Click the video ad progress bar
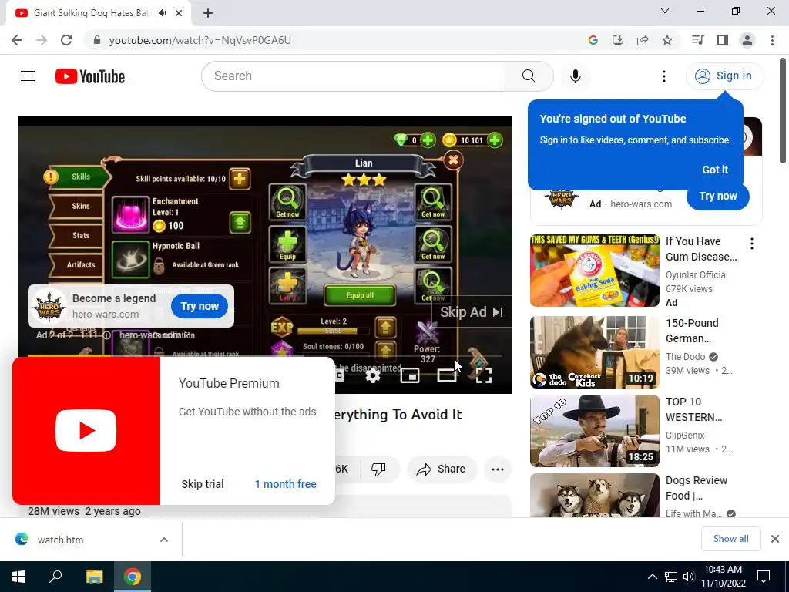The height and width of the screenshot is (592, 789). (x=265, y=355)
